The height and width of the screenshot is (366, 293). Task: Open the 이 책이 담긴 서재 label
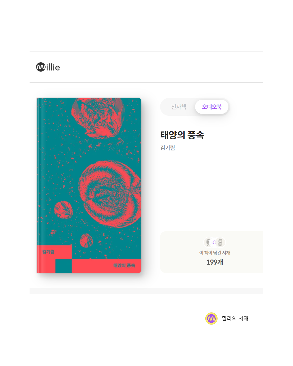tap(215, 253)
